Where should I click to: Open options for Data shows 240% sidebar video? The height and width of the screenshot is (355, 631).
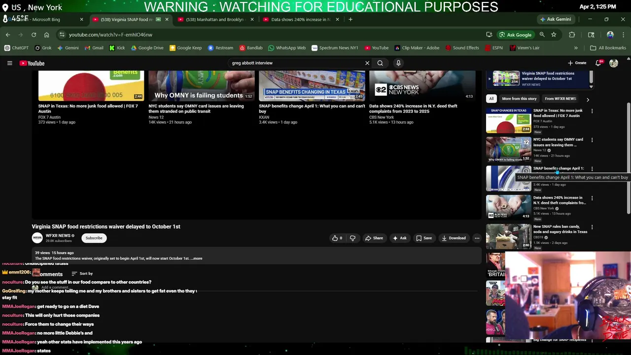tap(592, 198)
